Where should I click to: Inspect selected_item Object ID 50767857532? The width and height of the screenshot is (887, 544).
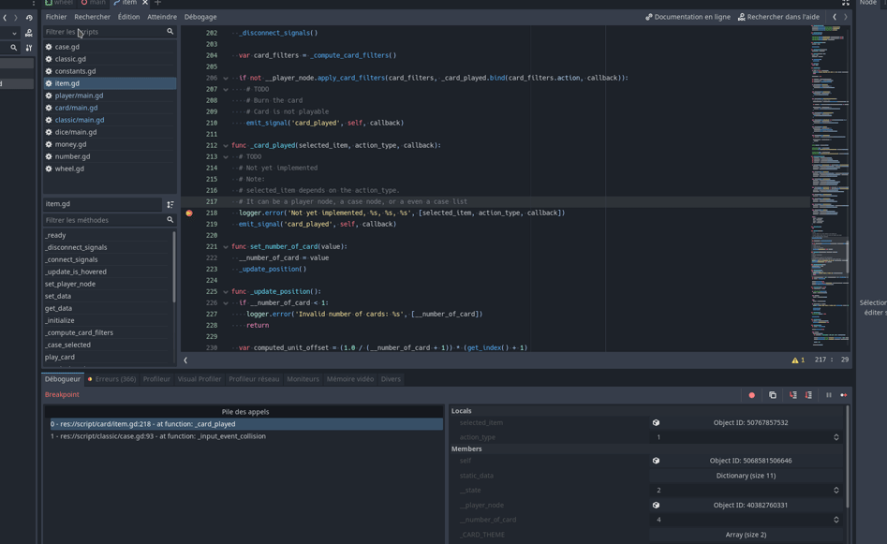click(x=746, y=423)
